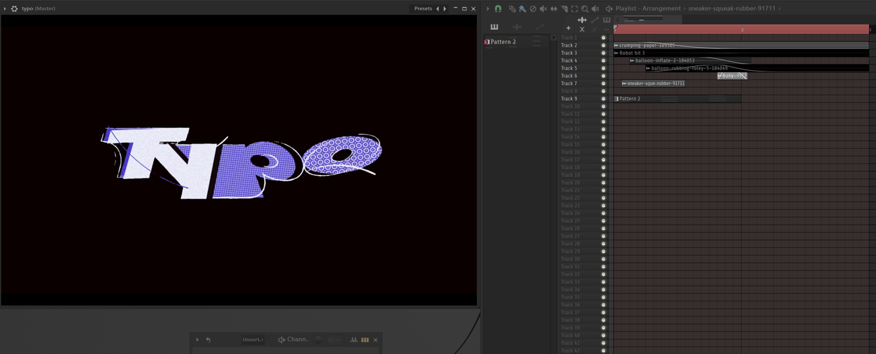This screenshot has width=876, height=354.
Task: Select the Delete tool in Playlist toolbar
Action: (x=533, y=9)
